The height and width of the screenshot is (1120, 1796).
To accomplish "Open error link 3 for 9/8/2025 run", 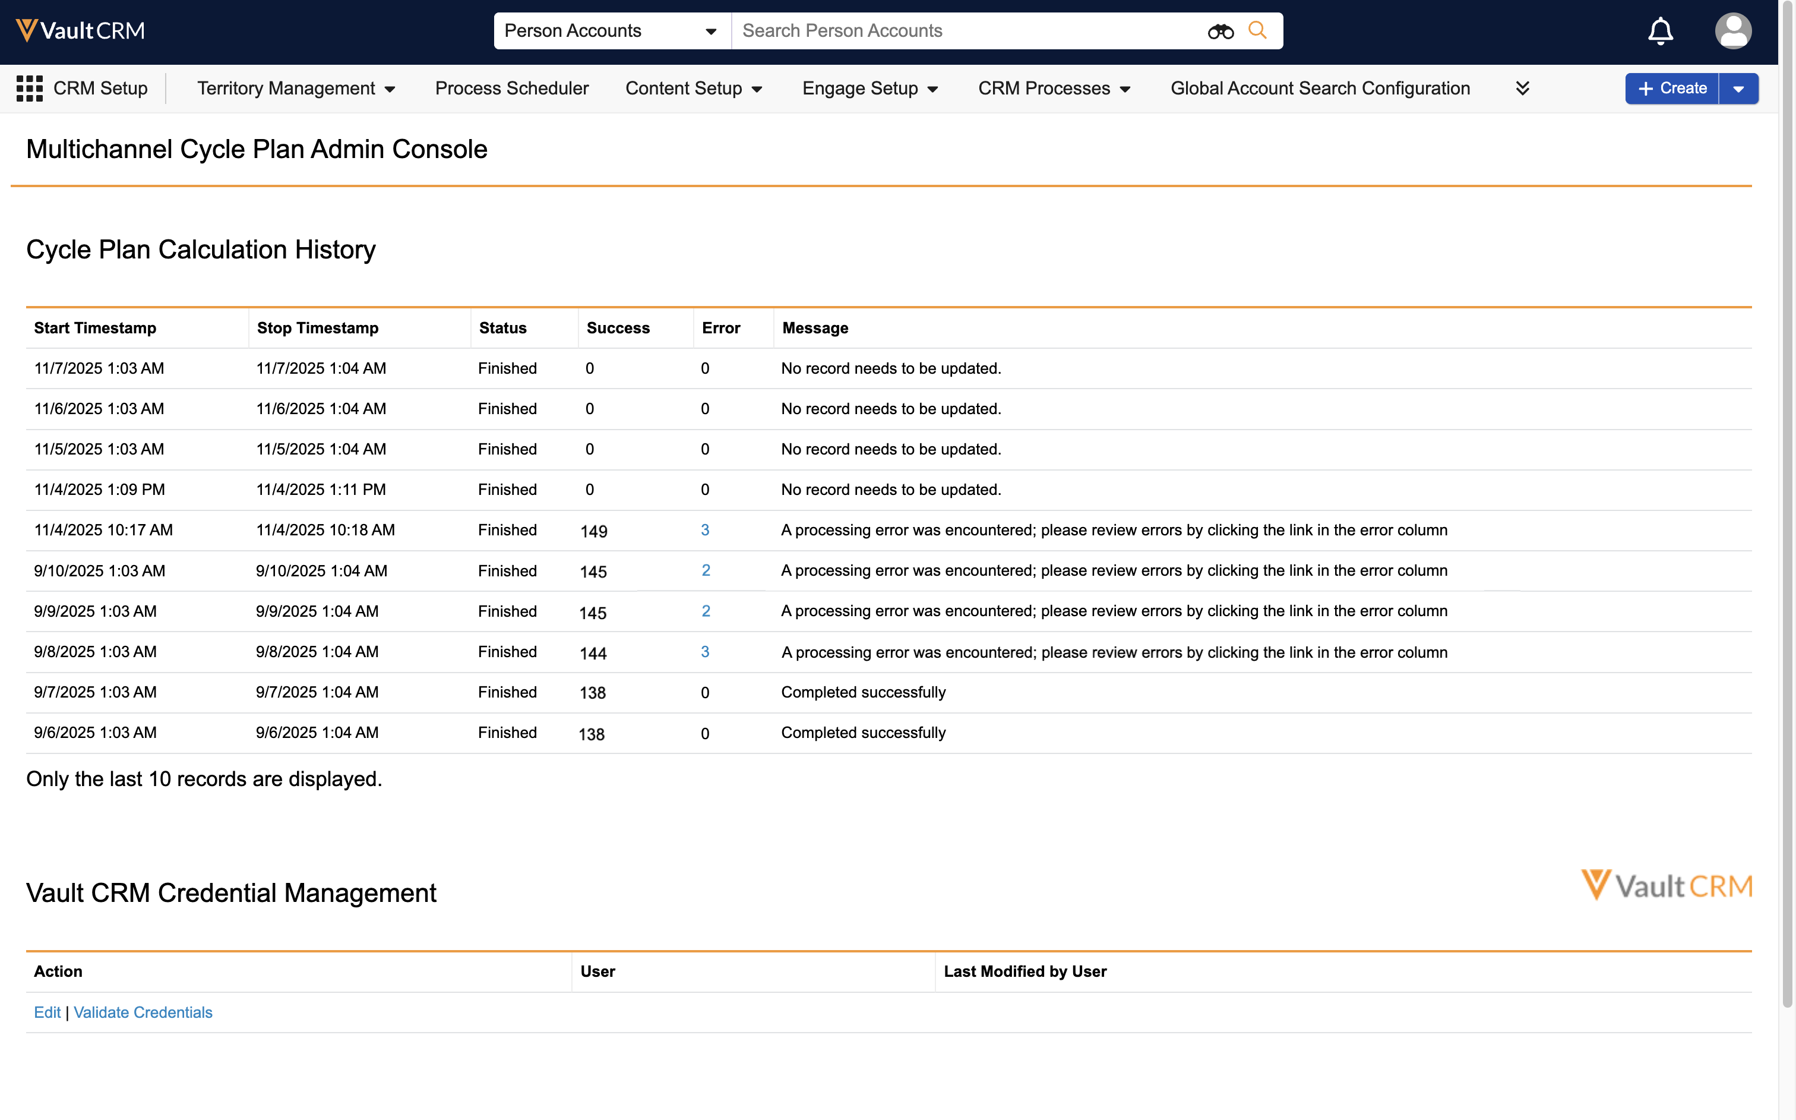I will 705,652.
